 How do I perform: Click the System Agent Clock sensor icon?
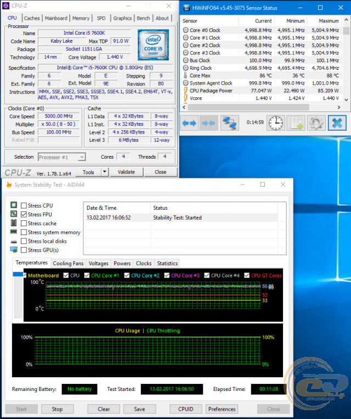(185, 83)
